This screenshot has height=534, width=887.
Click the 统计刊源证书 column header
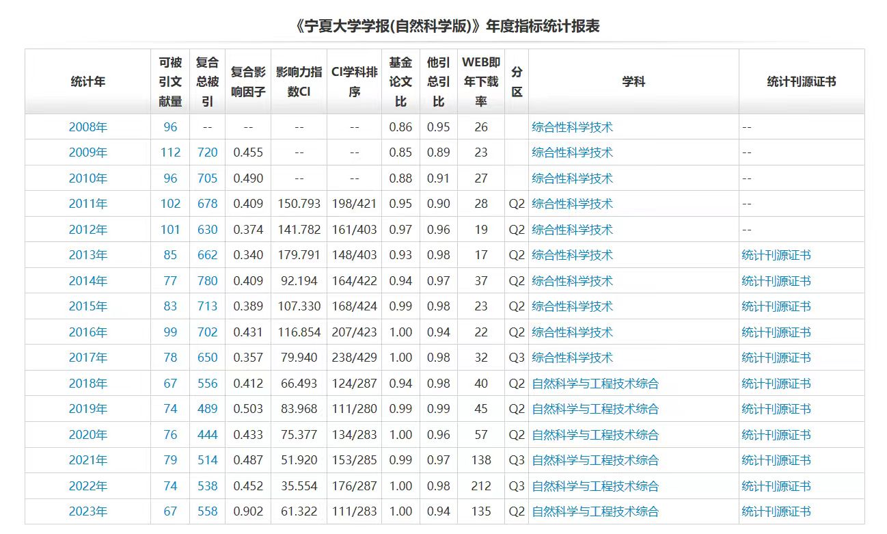(x=801, y=81)
